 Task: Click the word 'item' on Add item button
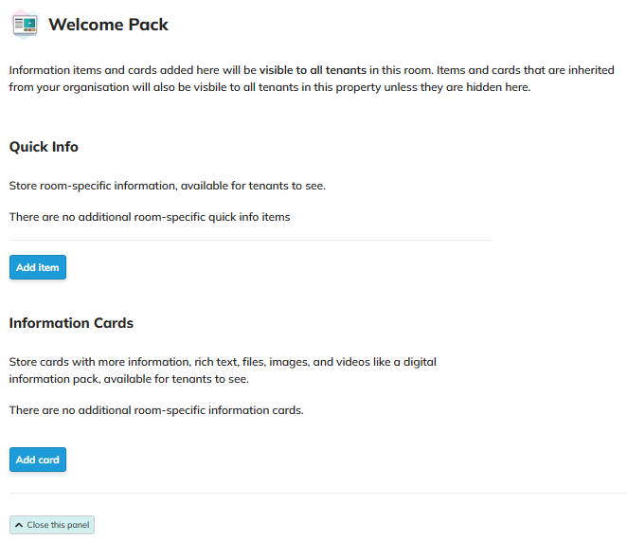point(48,268)
